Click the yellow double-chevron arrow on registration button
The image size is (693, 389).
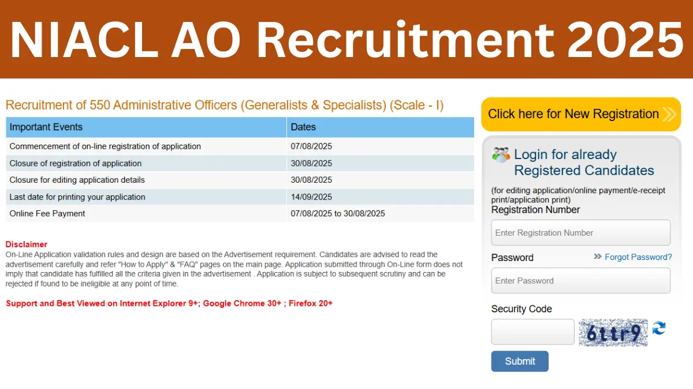tap(669, 114)
